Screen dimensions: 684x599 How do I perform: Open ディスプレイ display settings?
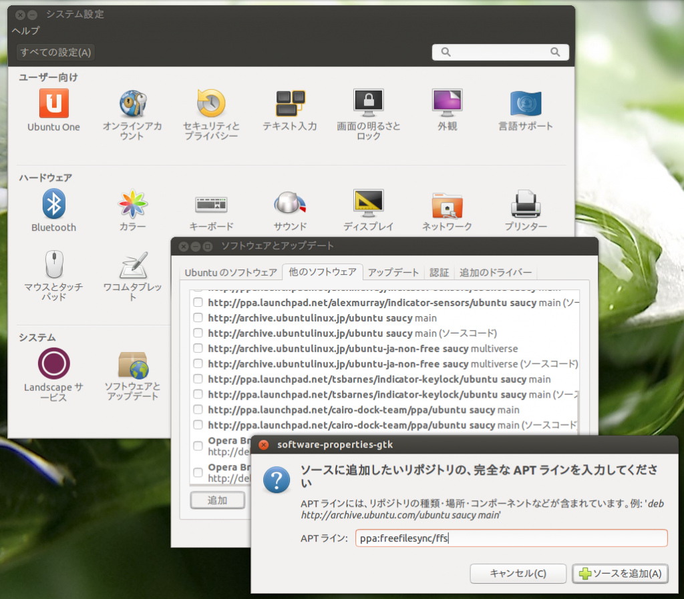click(x=369, y=210)
